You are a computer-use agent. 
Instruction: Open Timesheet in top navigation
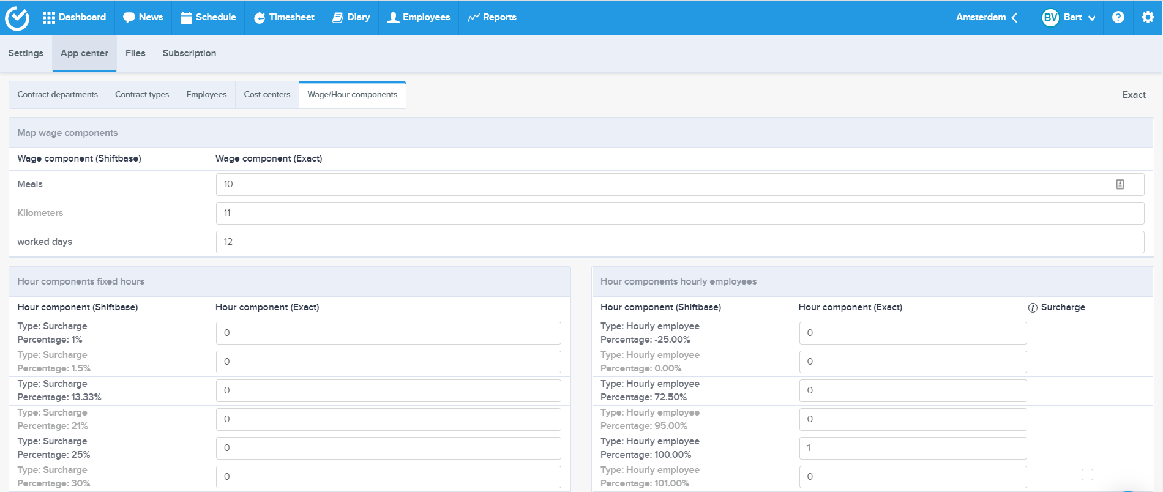(x=284, y=17)
